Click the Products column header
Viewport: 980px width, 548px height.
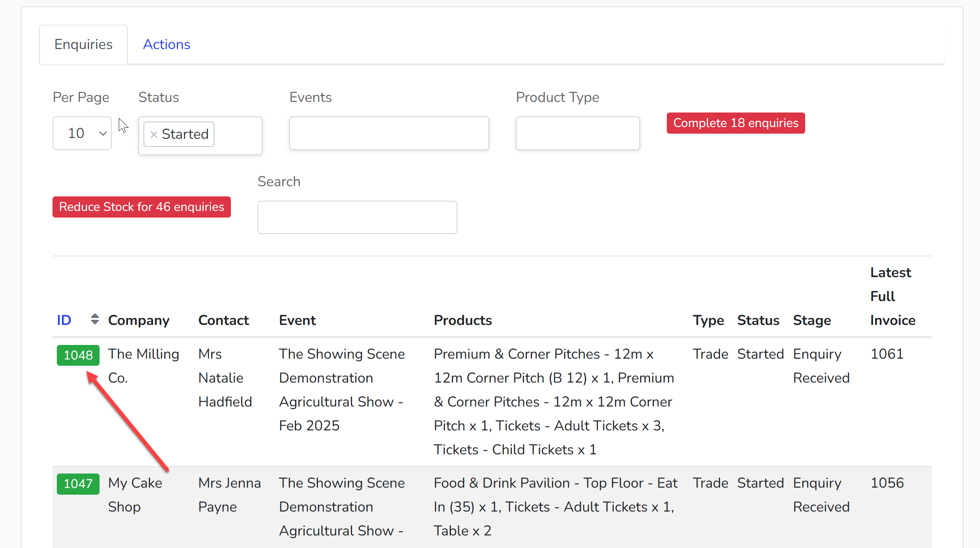click(463, 320)
